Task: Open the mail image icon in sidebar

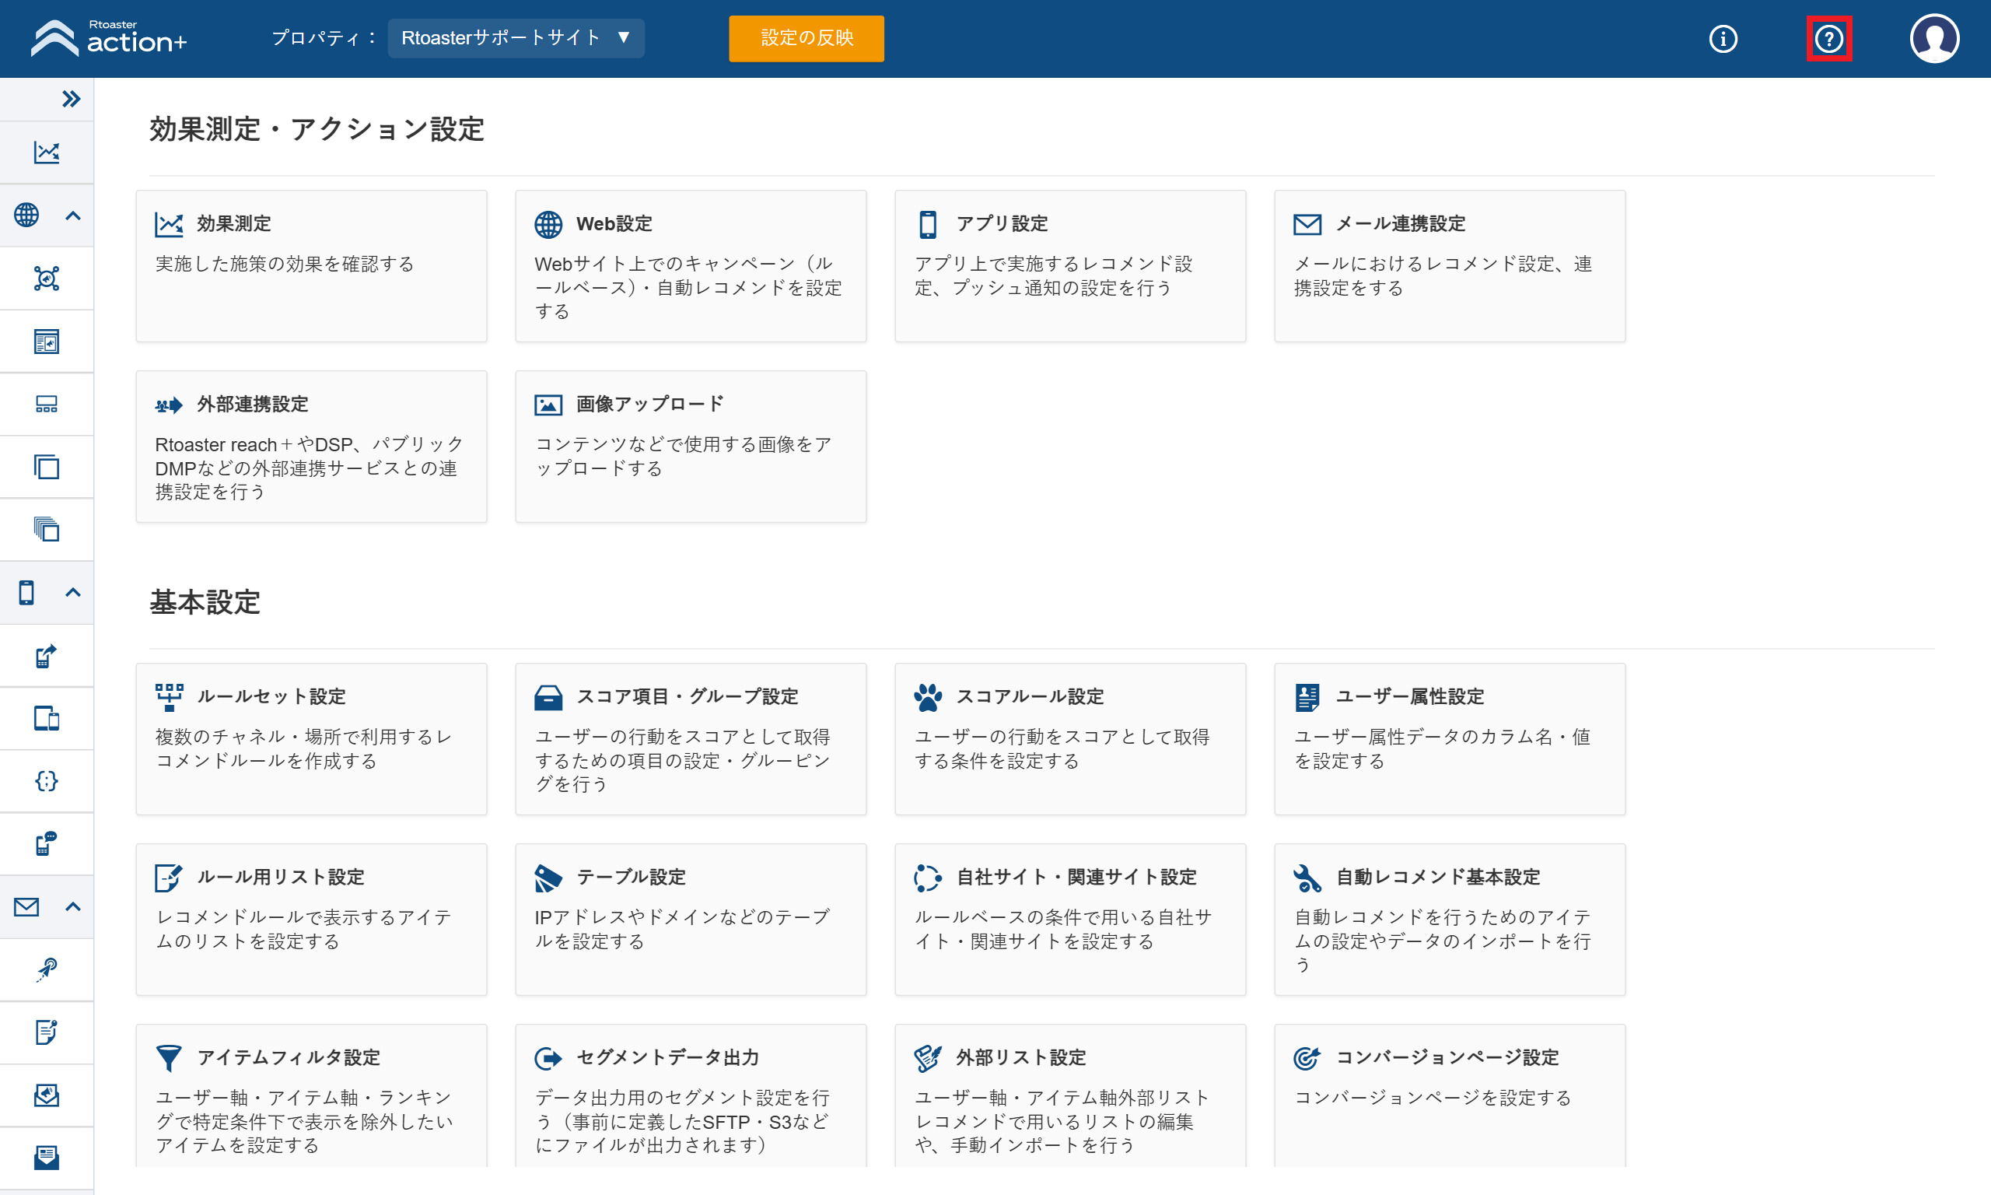Action: (47, 1095)
